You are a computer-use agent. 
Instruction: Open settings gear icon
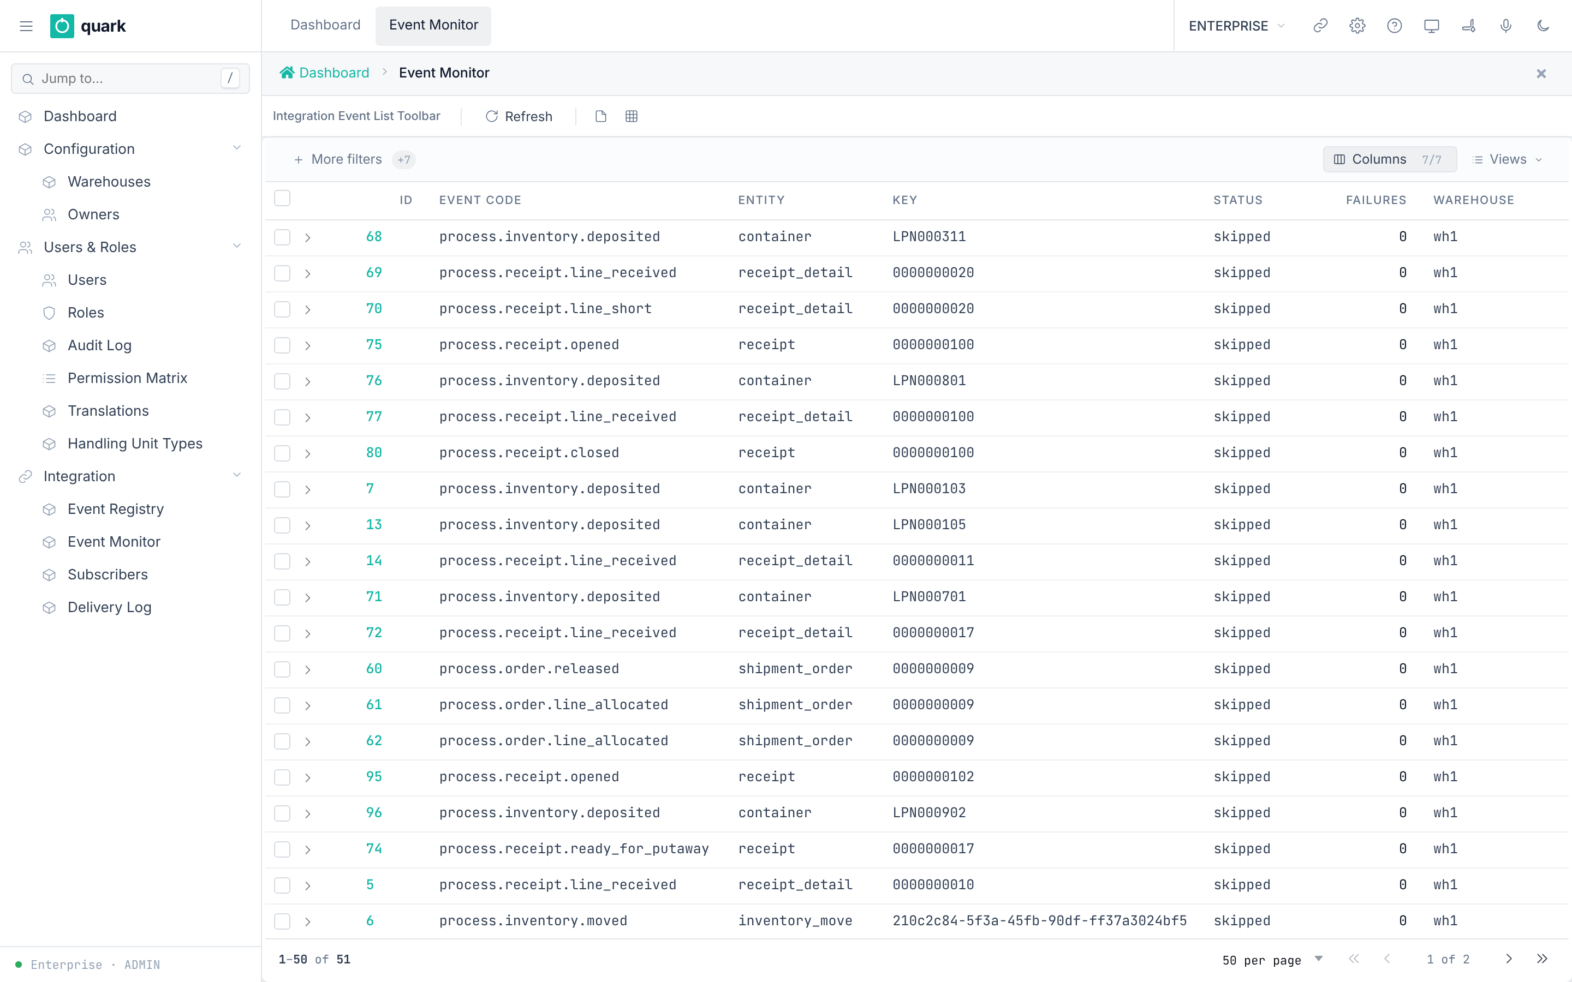[x=1357, y=26]
